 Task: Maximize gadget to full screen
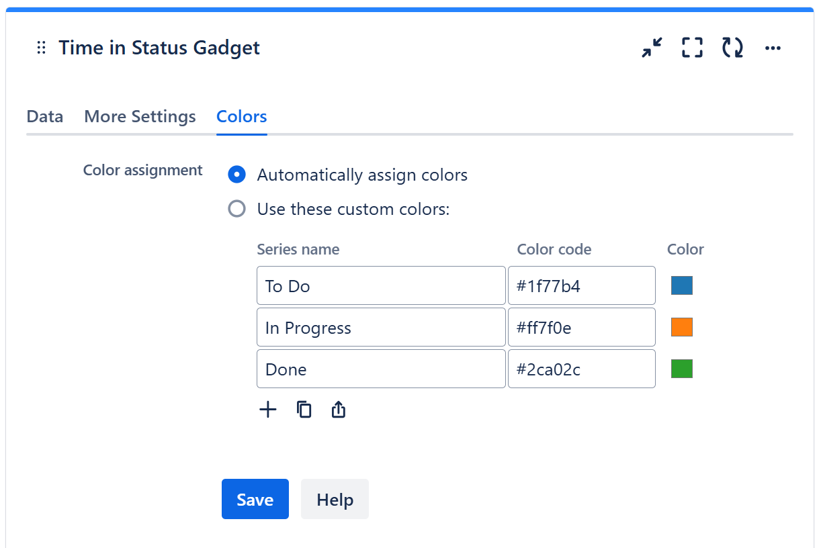(692, 48)
